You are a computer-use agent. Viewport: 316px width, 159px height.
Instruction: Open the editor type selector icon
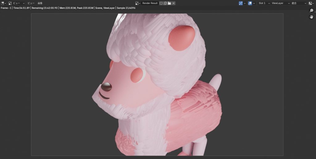(x=3, y=3)
